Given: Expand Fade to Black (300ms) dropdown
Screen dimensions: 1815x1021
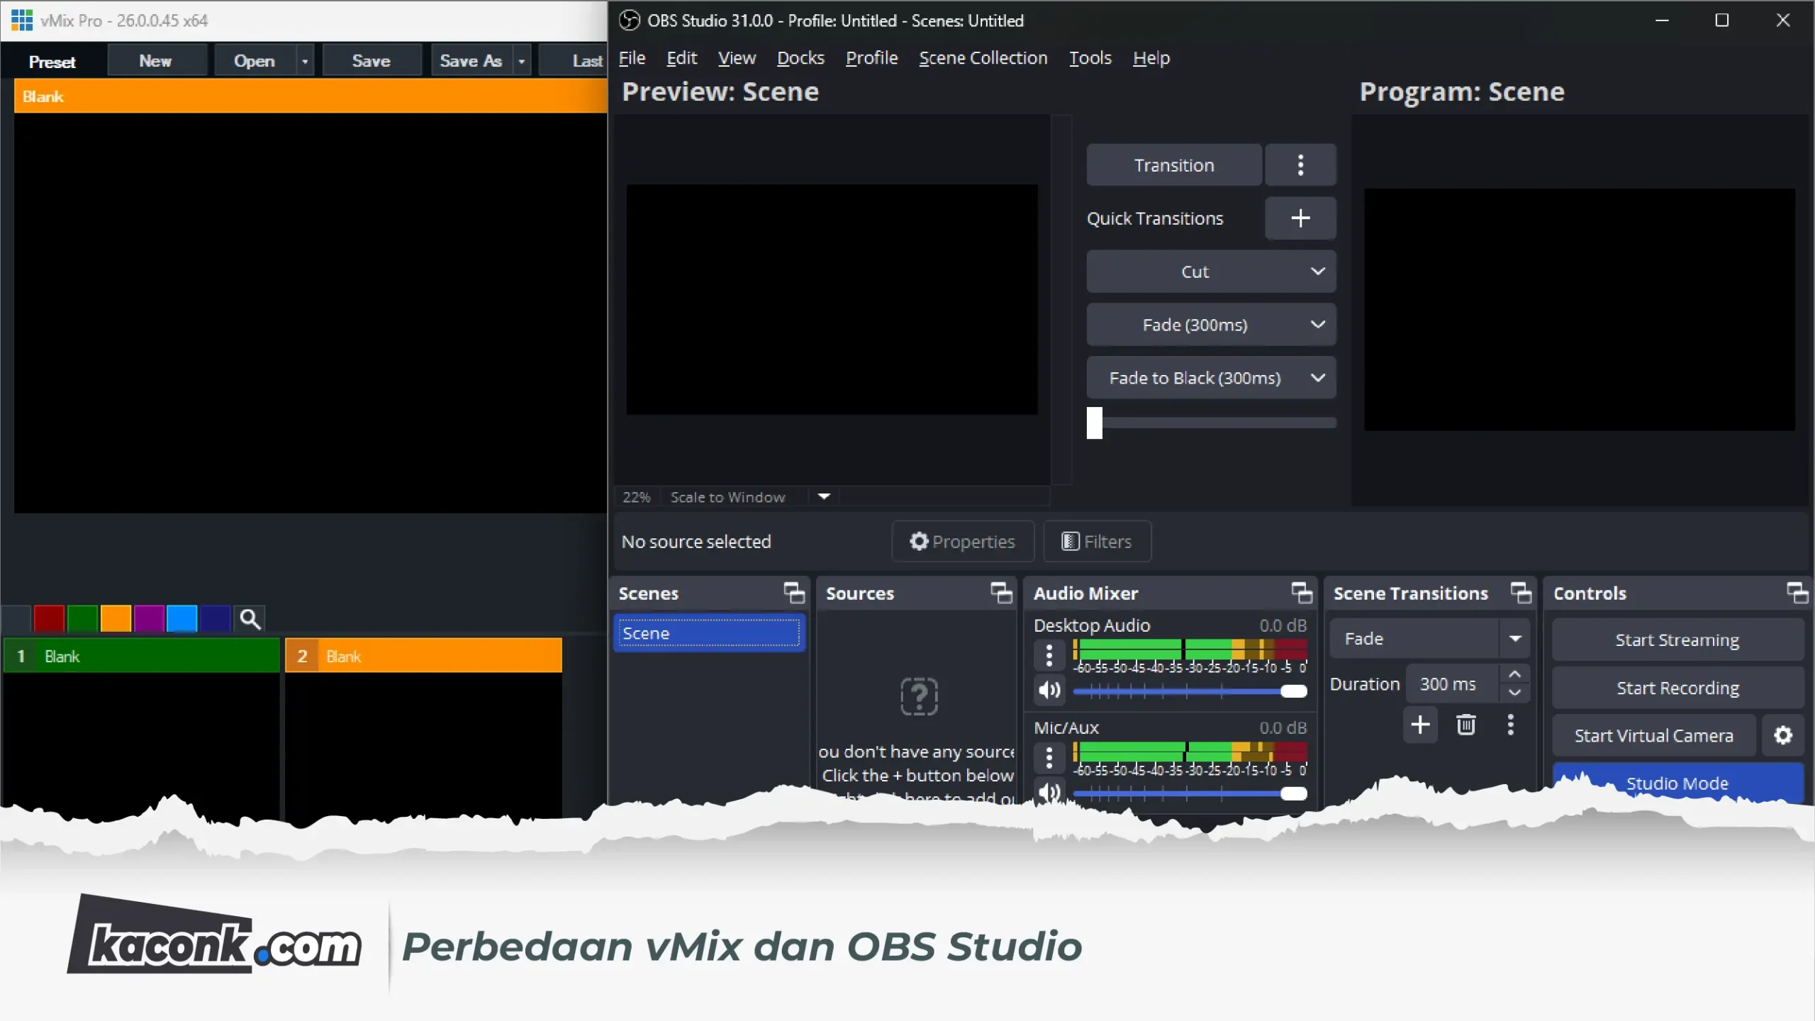Looking at the screenshot, I should click(x=1317, y=378).
